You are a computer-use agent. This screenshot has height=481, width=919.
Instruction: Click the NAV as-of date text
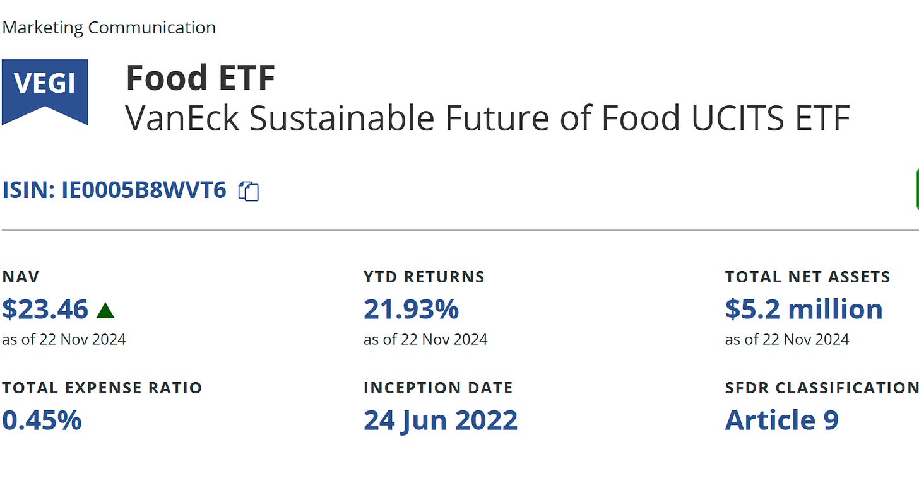pos(64,340)
